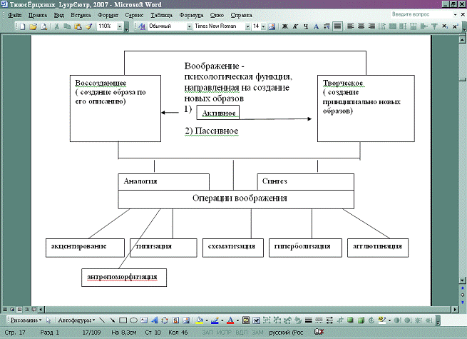Open the Формат menu
Viewport: 467px width, 339px height.
click(x=108, y=14)
